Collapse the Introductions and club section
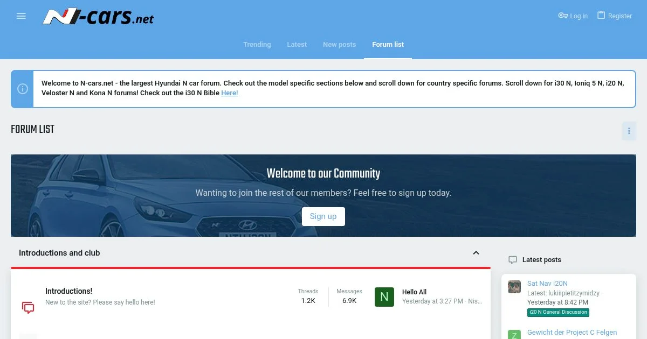Screen dimensions: 647x339 (x=476, y=253)
